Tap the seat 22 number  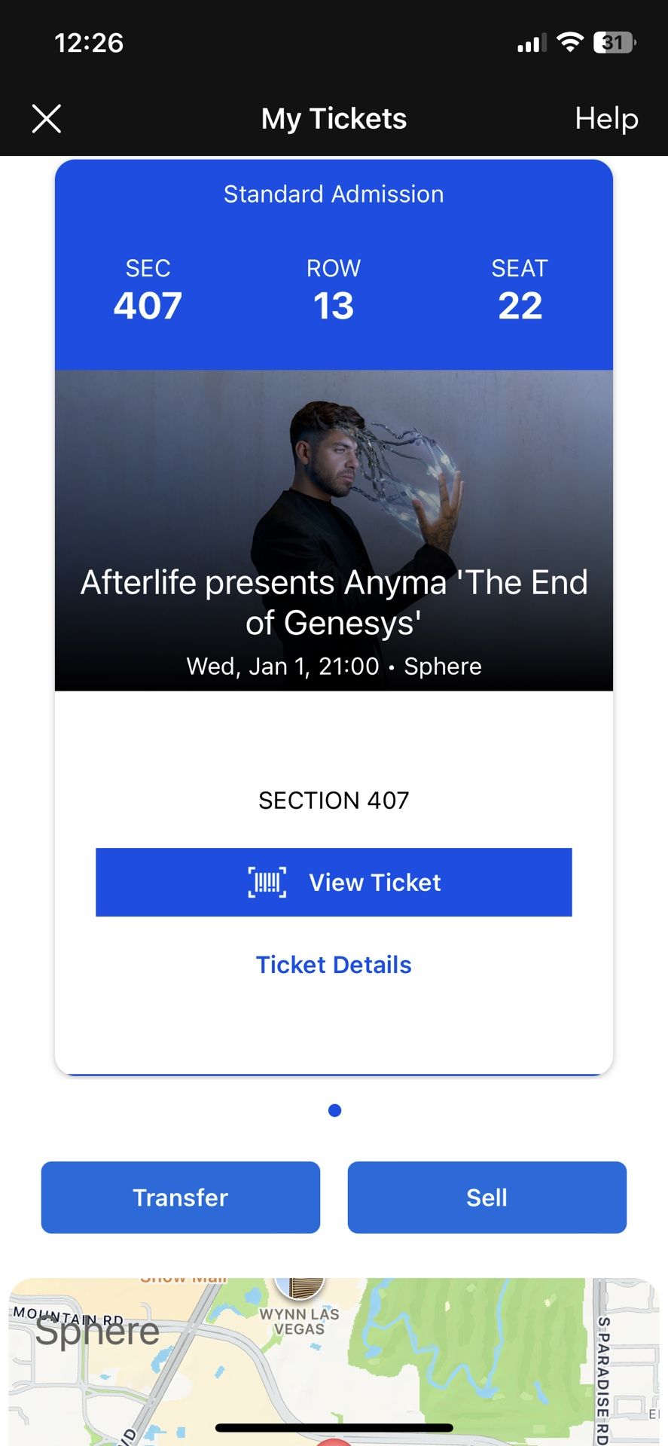[x=520, y=306]
